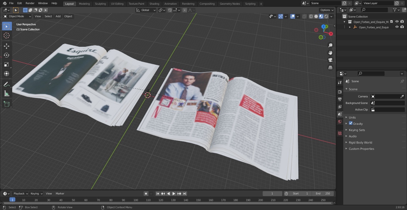Play the animation forward
The image size is (407, 210).
coord(174,194)
